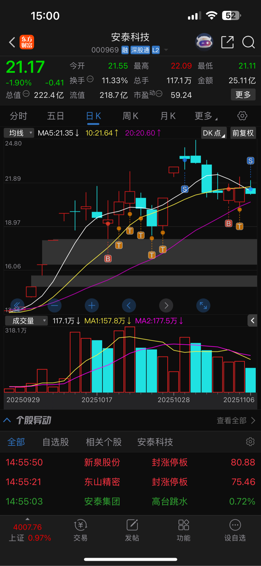The height and width of the screenshot is (566, 261).
Task: Open the robot assistant avatar
Action: (204, 42)
